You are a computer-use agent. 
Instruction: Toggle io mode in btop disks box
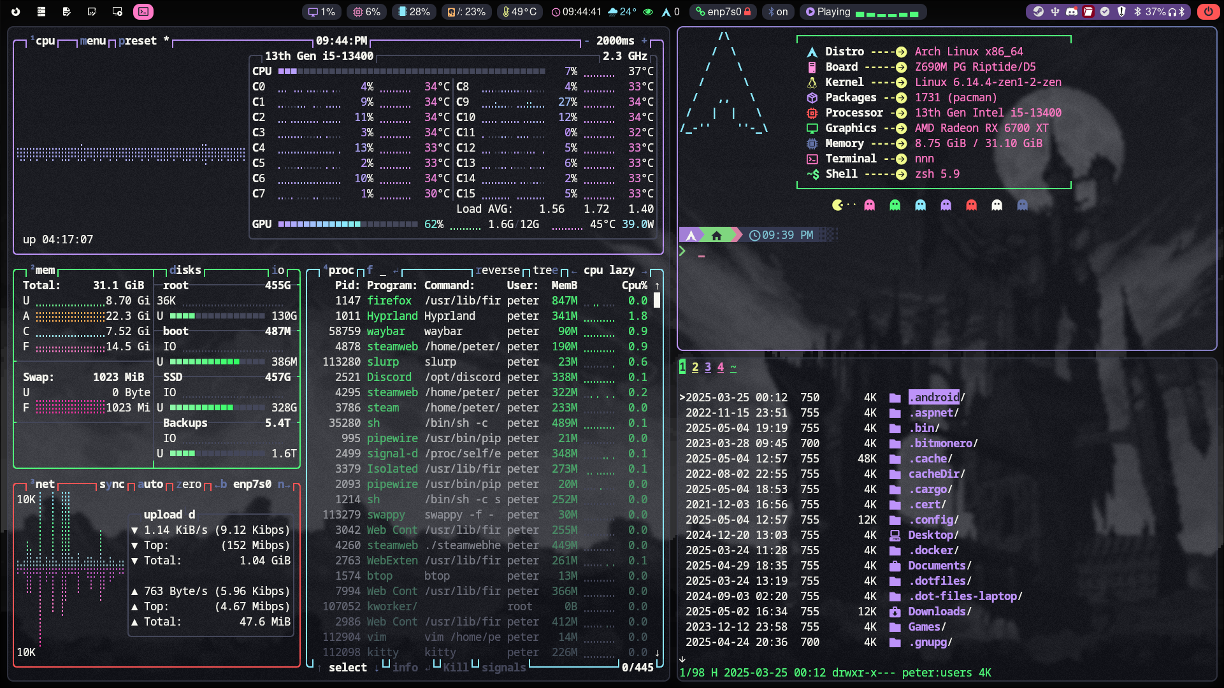278,270
